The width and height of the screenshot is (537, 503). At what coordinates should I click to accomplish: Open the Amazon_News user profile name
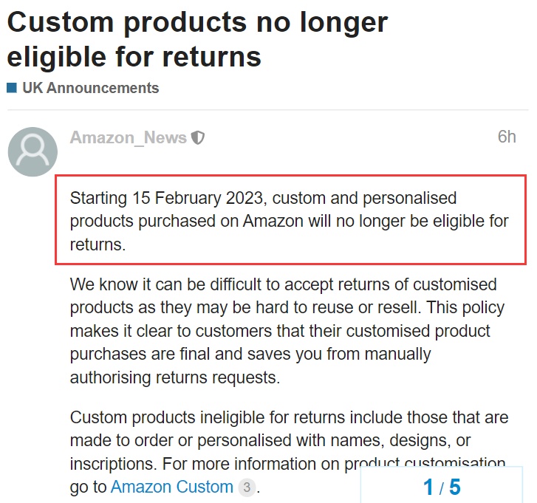(128, 138)
